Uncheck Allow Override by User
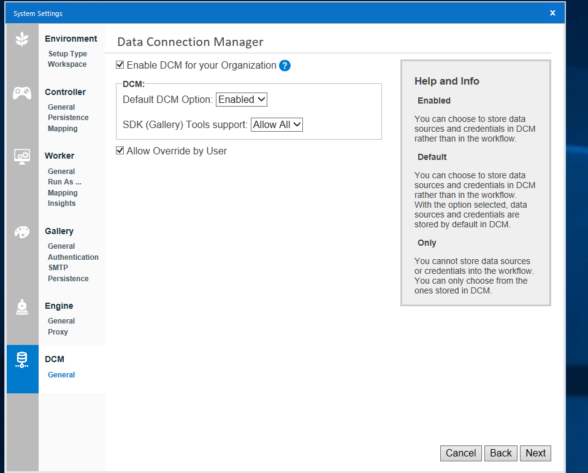The width and height of the screenshot is (588, 473). pyautogui.click(x=120, y=150)
